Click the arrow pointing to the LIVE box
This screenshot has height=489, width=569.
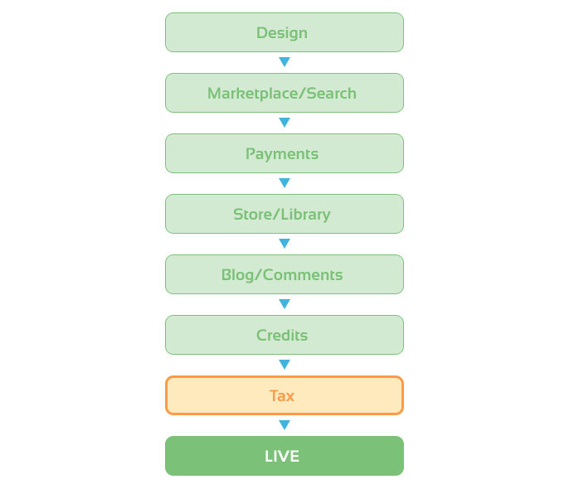[x=284, y=425]
